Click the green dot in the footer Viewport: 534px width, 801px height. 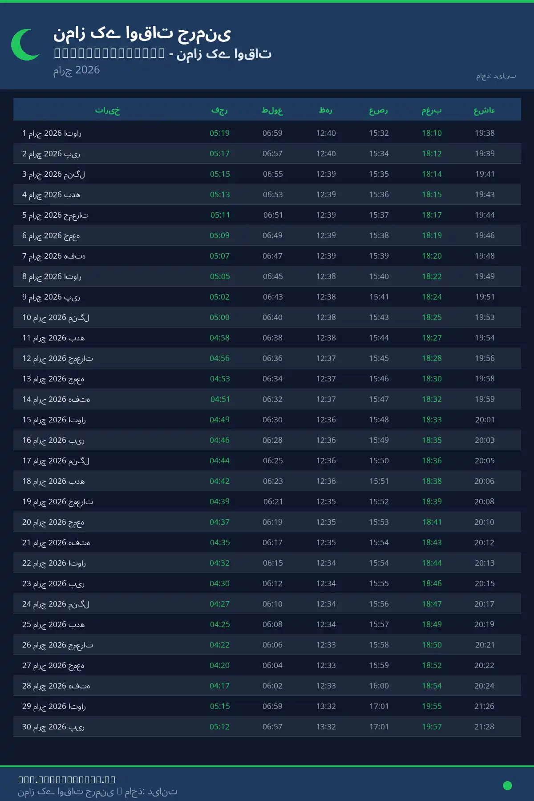(x=507, y=785)
